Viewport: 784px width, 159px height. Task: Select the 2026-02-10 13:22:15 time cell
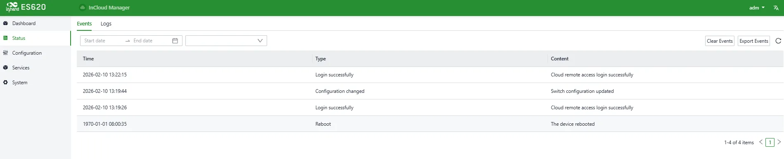(x=105, y=75)
